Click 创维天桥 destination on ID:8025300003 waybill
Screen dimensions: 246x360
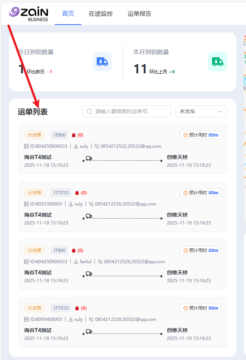click(177, 215)
